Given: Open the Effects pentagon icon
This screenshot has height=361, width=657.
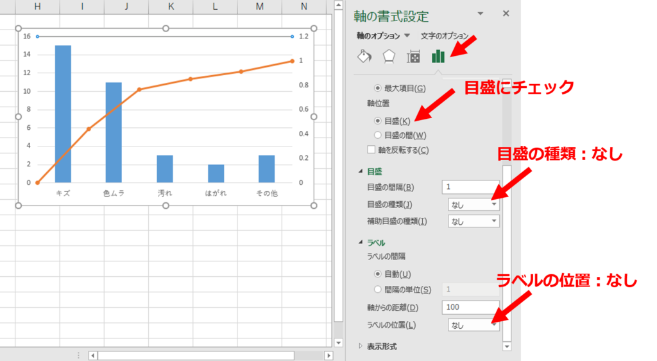Looking at the screenshot, I should [x=389, y=57].
